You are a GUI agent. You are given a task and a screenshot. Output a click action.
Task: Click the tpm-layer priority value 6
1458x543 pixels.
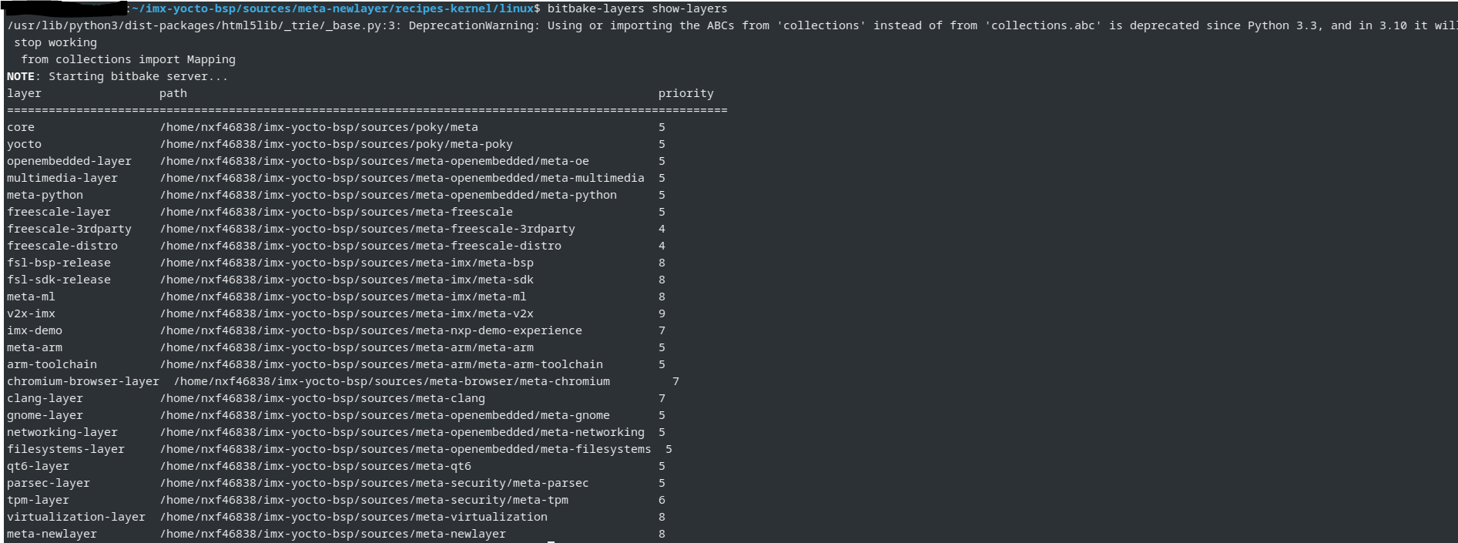click(662, 500)
